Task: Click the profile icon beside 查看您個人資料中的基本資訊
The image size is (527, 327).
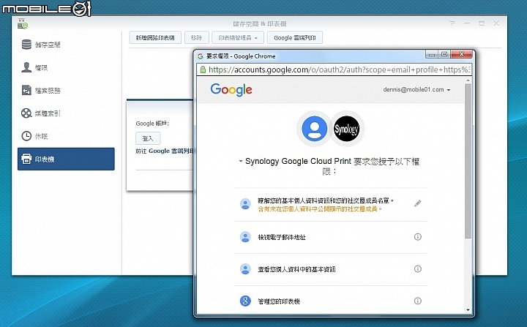Action: [x=245, y=269]
